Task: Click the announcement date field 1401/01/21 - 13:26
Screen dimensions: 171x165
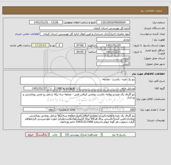Action: [46, 22]
